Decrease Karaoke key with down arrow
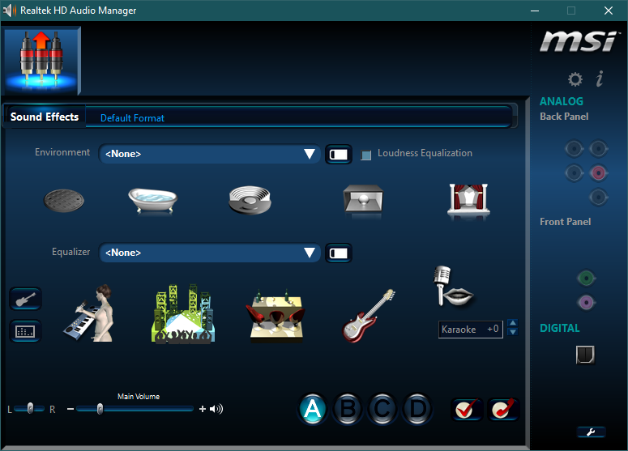628x451 pixels. pos(513,332)
